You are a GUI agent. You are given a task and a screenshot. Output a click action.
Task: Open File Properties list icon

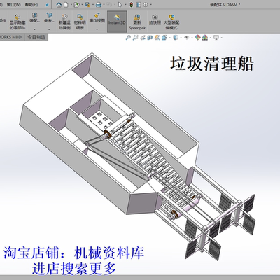point(139,4)
